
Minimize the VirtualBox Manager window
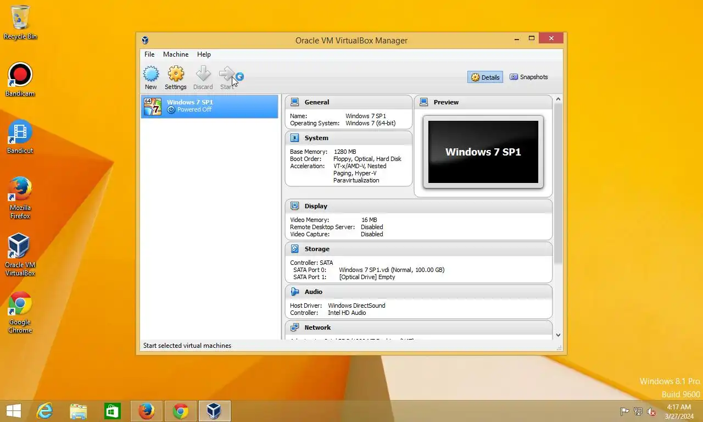pyautogui.click(x=517, y=39)
